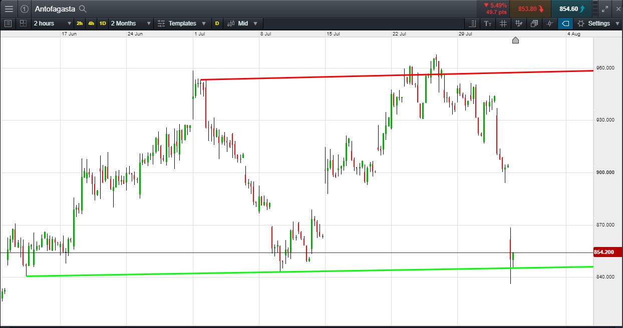
Task: Search for an instrument via magnifier icon
Action: tap(83, 8)
